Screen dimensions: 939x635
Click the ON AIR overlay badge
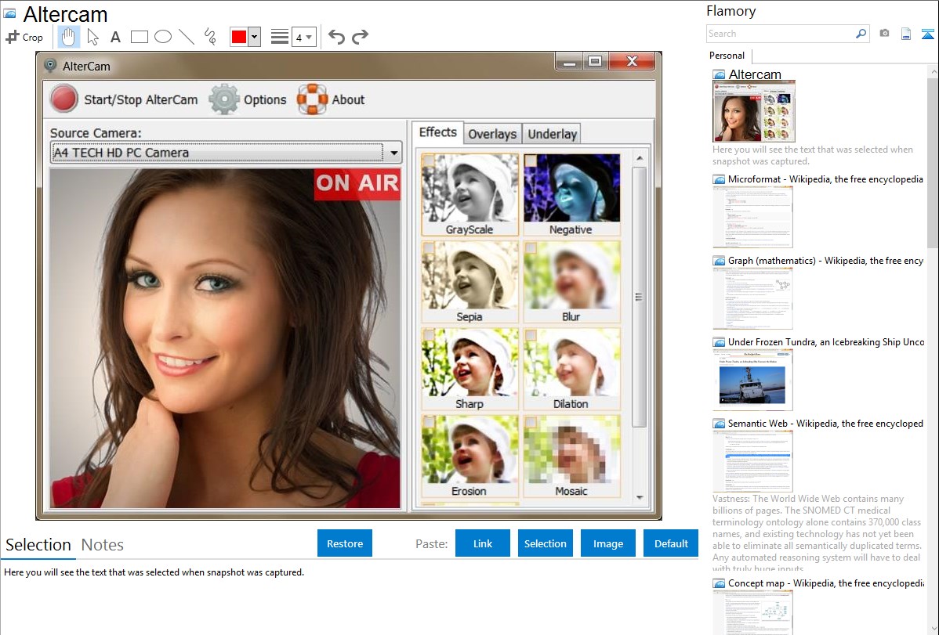357,184
